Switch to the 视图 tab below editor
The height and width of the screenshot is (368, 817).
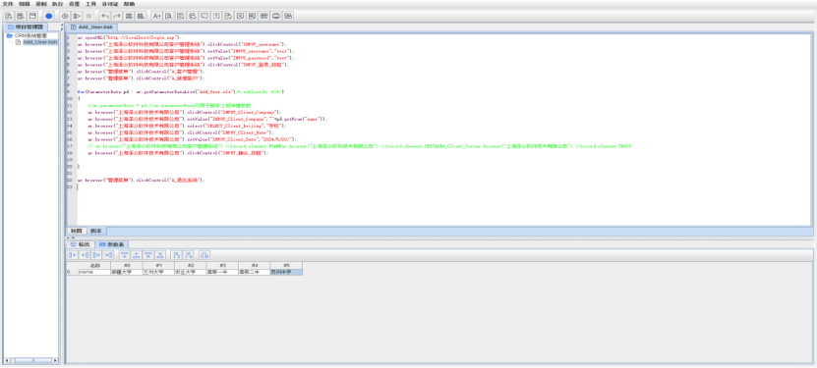click(76, 231)
